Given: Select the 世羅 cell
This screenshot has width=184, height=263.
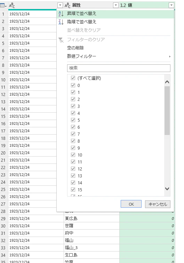Looking at the screenshot, I should pyautogui.click(x=91, y=226).
